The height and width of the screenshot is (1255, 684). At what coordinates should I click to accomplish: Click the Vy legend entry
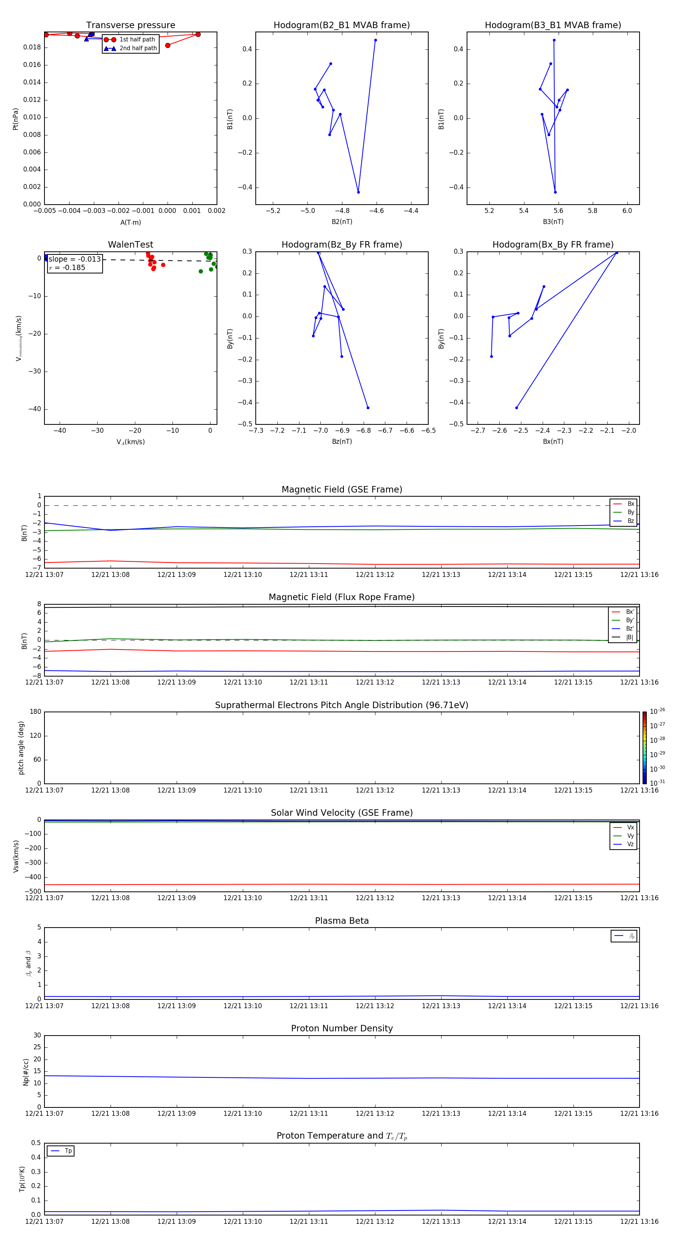click(624, 836)
